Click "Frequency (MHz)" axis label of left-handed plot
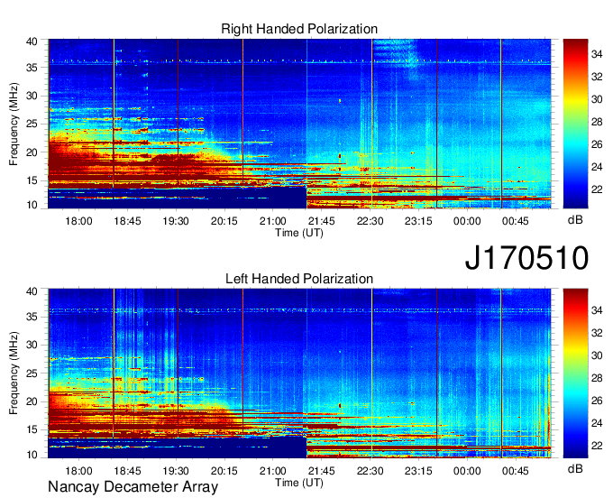Viewport: 613px width, 498px height. click(14, 373)
